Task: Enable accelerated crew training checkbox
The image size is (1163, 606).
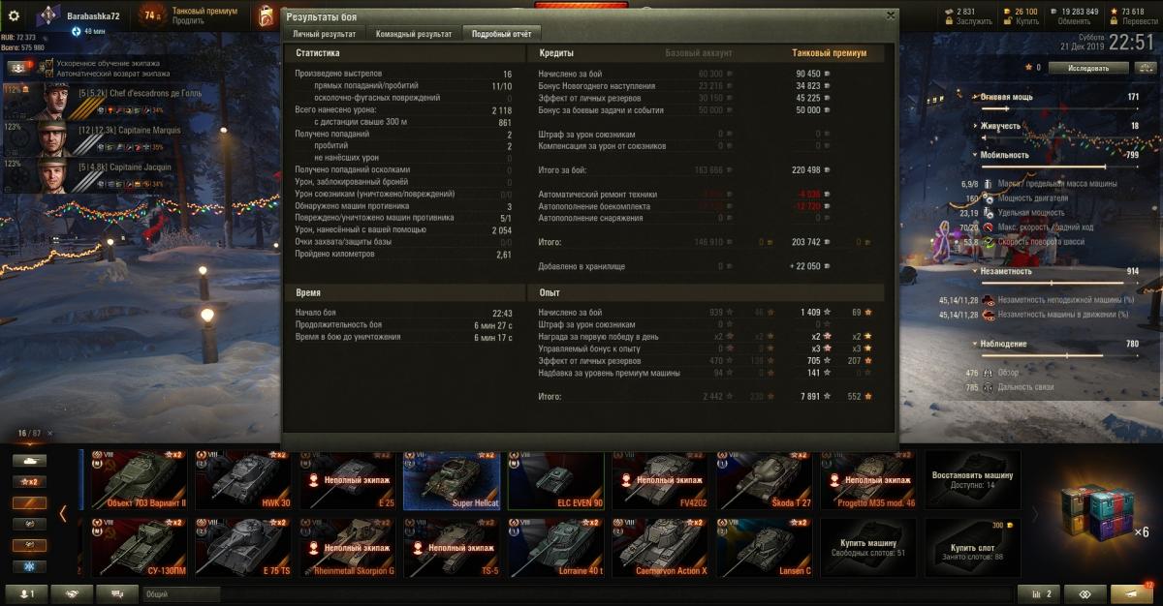Action: (x=48, y=63)
